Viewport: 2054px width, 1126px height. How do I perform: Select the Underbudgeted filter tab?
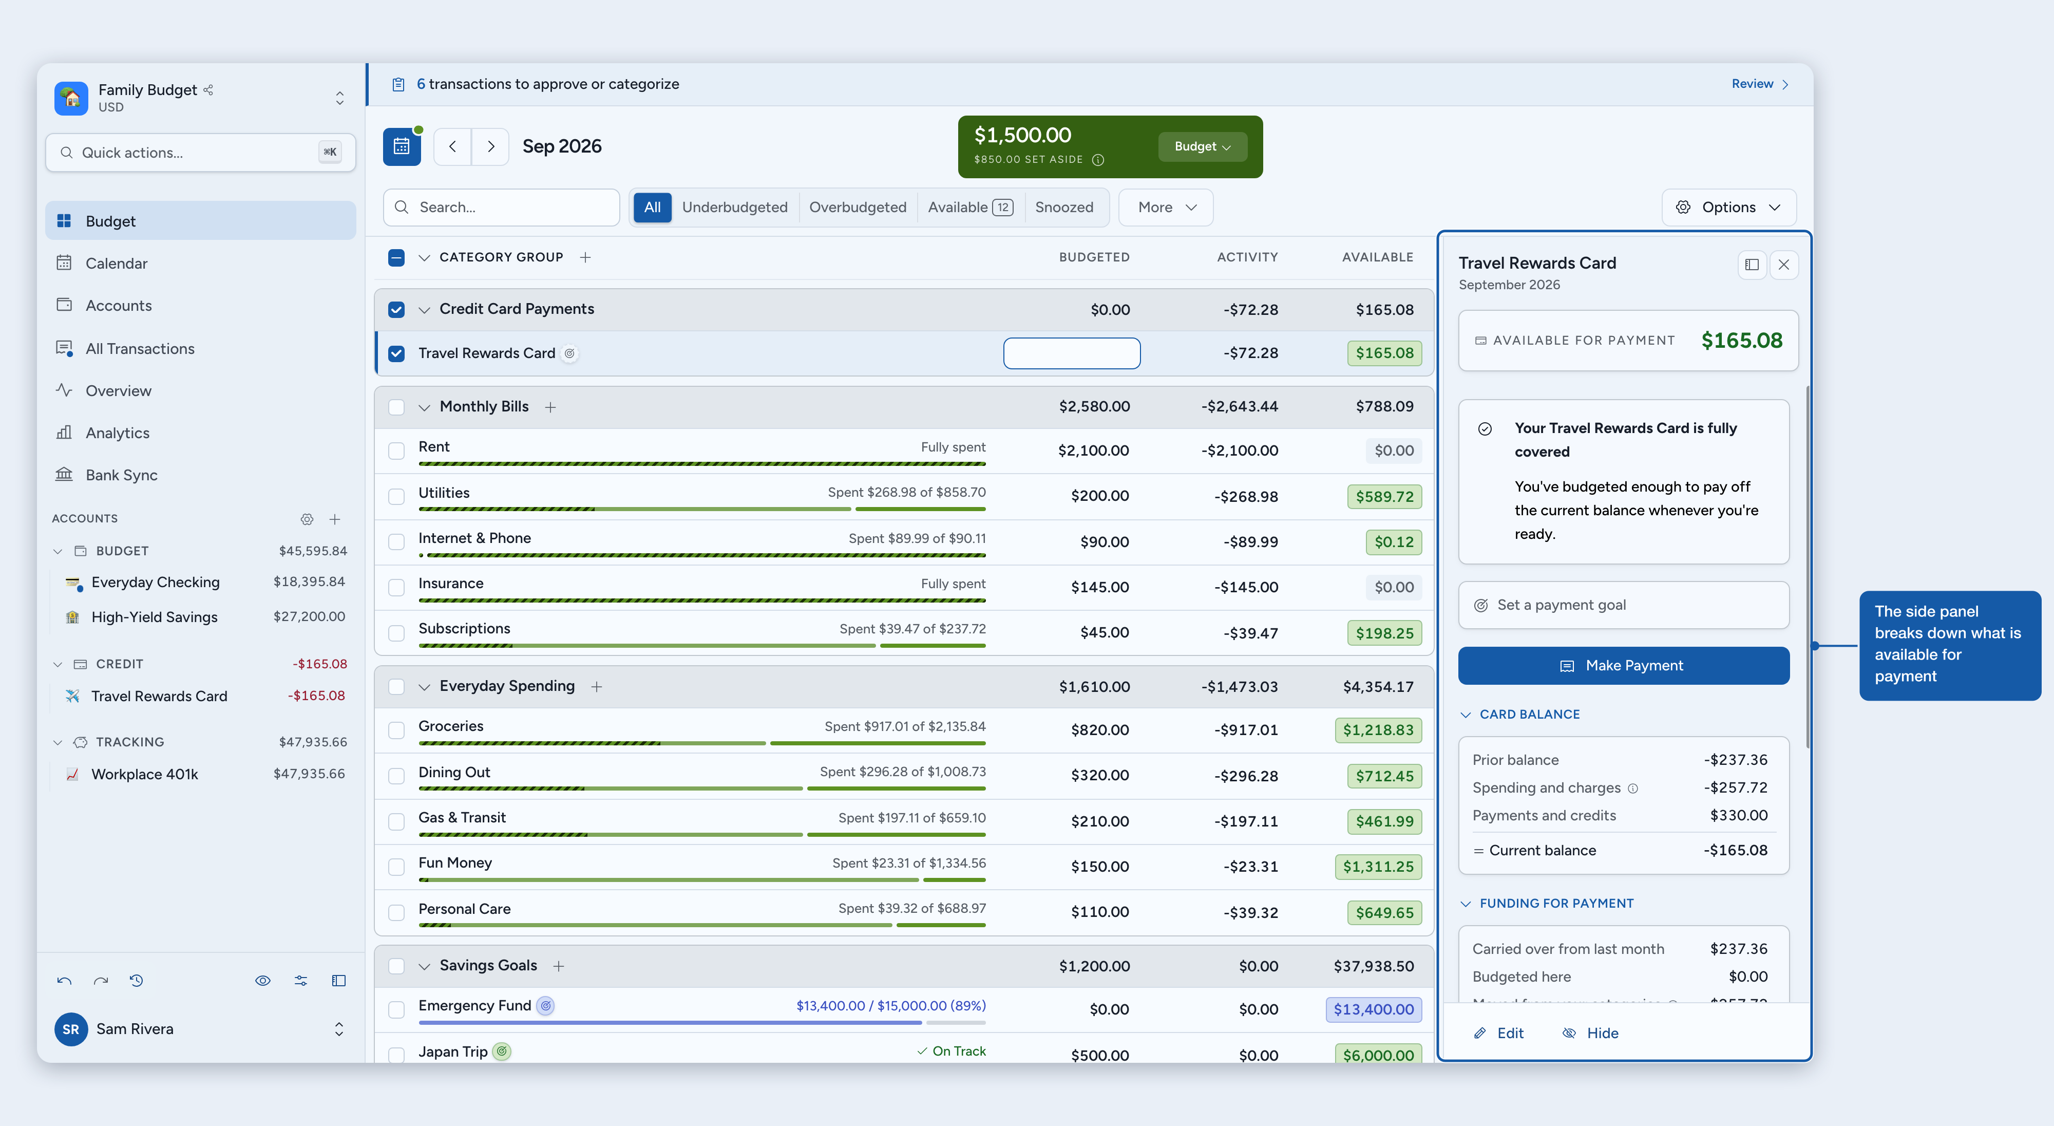(x=734, y=208)
